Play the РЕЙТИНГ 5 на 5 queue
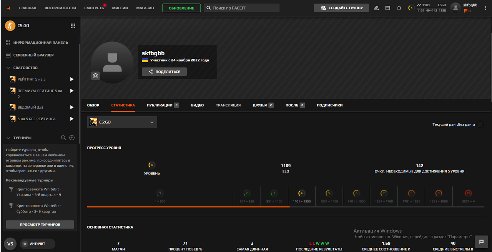The width and height of the screenshot is (492, 252). tap(71, 79)
